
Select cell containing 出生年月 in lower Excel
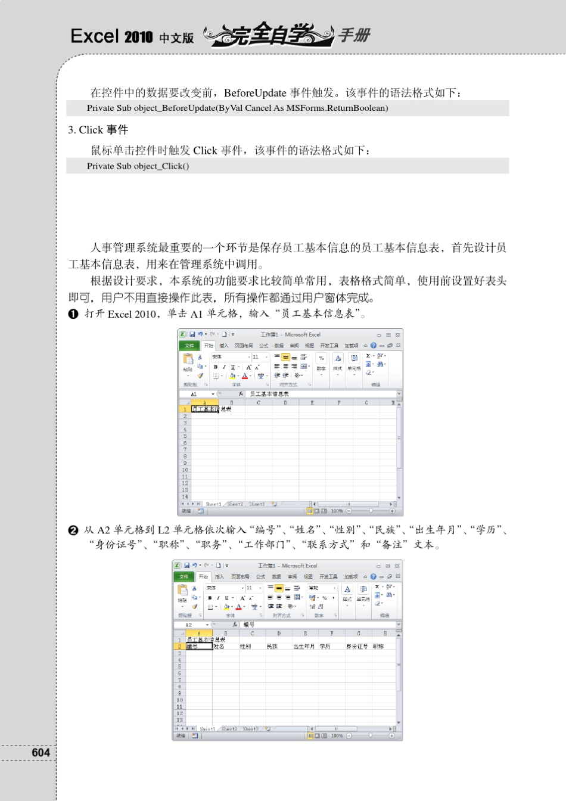pos(305,646)
